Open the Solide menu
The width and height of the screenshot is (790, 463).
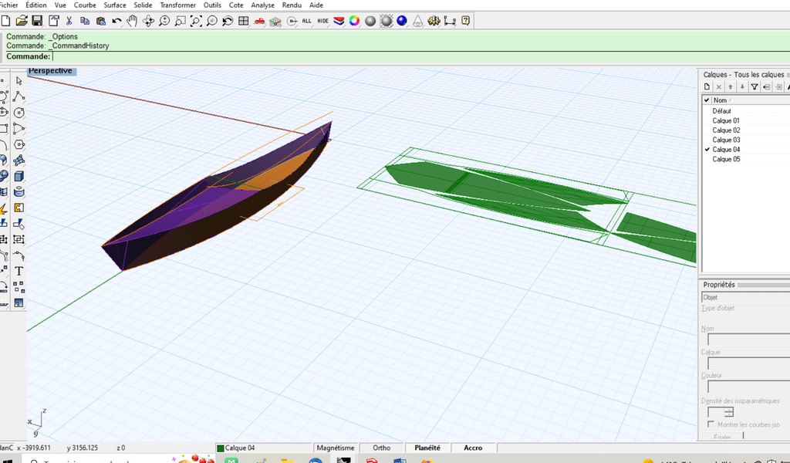(143, 5)
